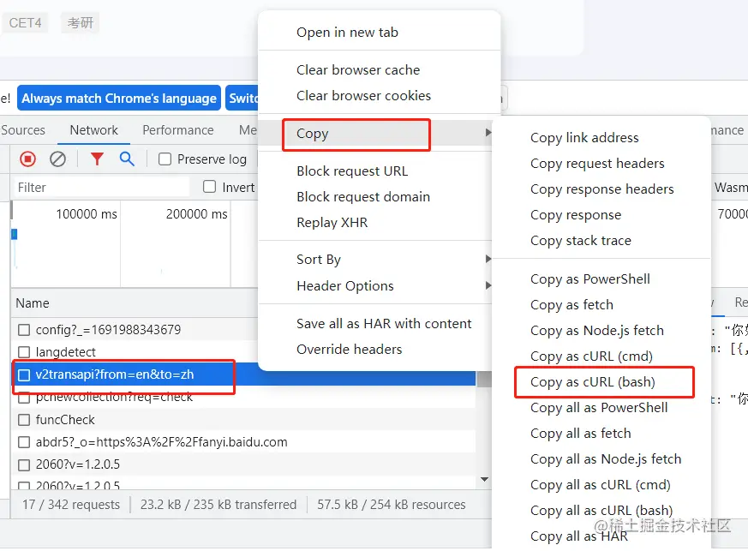Open the Sort By menu entry

[x=319, y=260]
